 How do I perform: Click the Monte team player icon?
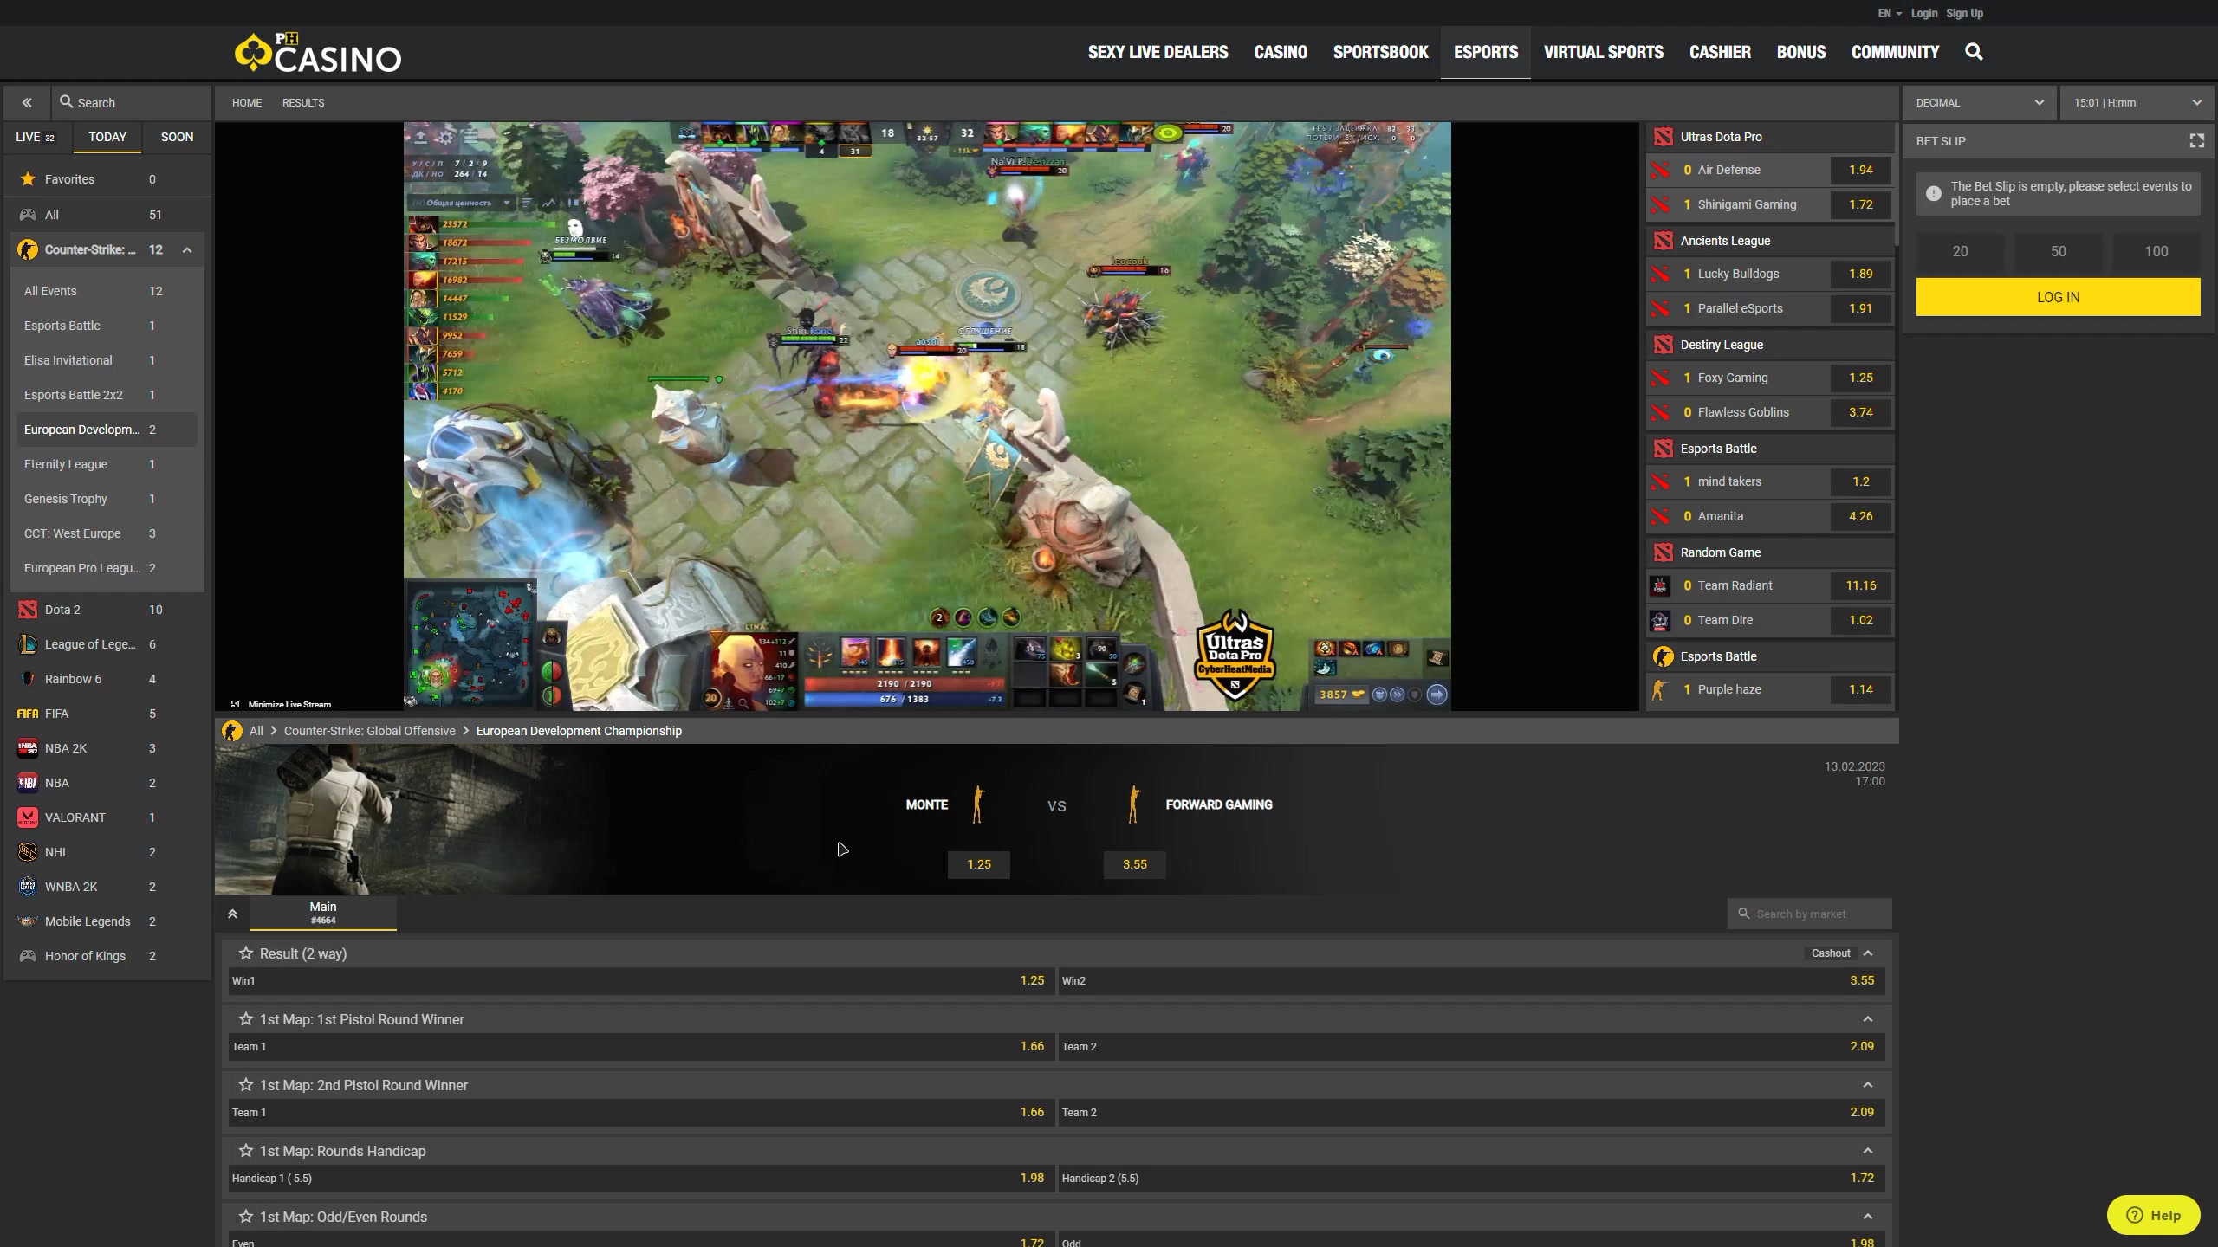pos(978,804)
